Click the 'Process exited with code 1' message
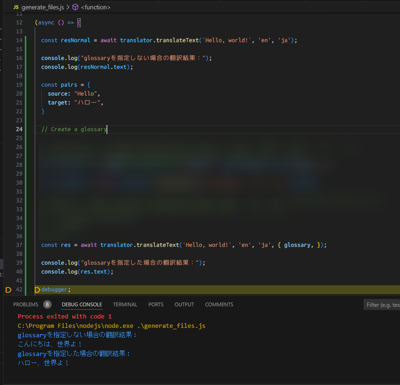The image size is (400, 385). click(x=65, y=317)
